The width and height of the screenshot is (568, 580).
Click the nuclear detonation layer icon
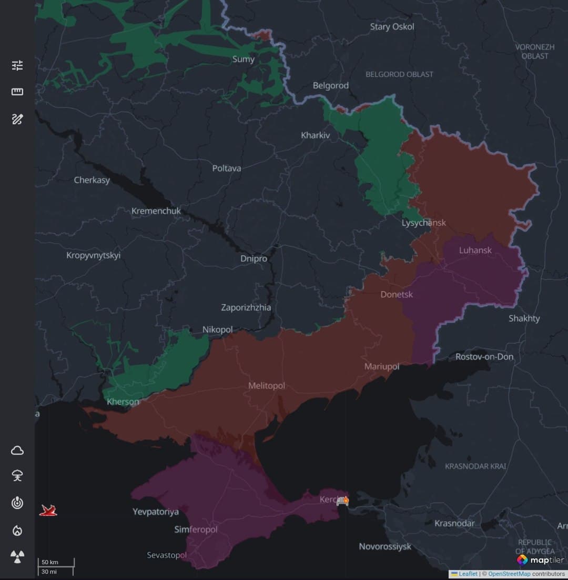pyautogui.click(x=18, y=476)
